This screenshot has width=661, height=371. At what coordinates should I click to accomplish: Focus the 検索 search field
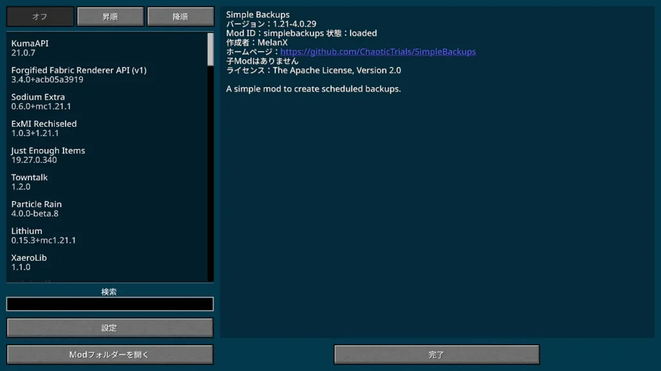point(110,304)
